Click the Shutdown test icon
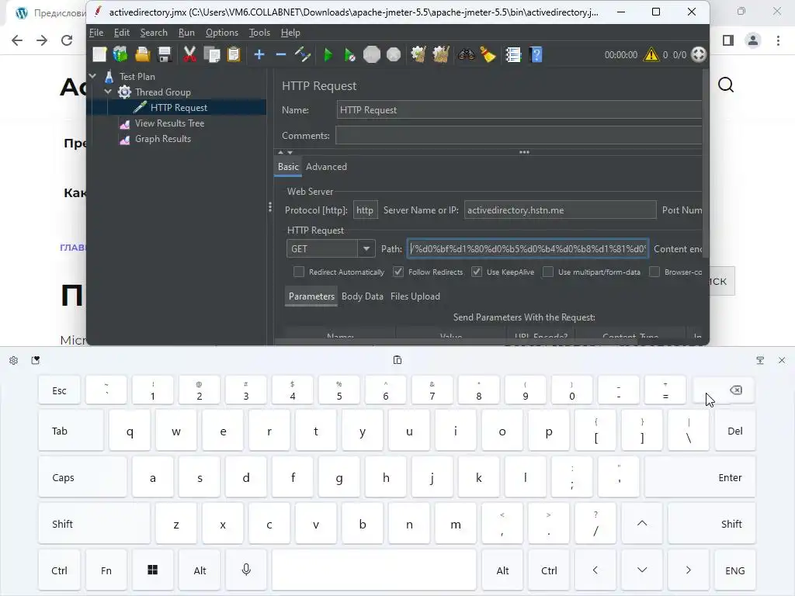This screenshot has width=795, height=596. [x=394, y=54]
